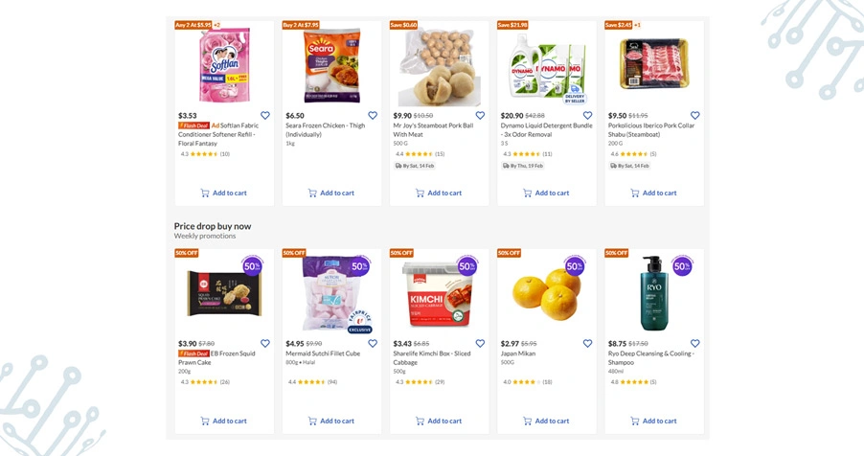Open Mr Joy's Steamboat Pork Ball product image

(440, 67)
